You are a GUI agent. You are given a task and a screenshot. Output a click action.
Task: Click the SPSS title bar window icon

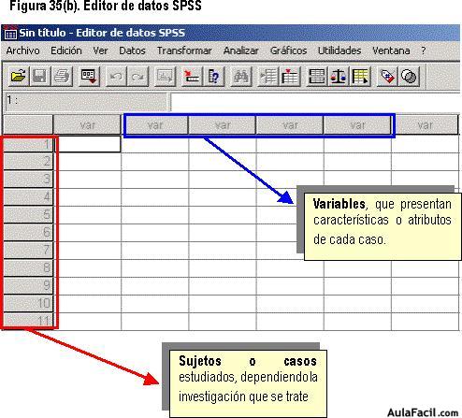(10, 34)
